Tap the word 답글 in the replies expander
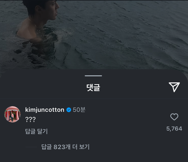The image size is (188, 162). 46,147
